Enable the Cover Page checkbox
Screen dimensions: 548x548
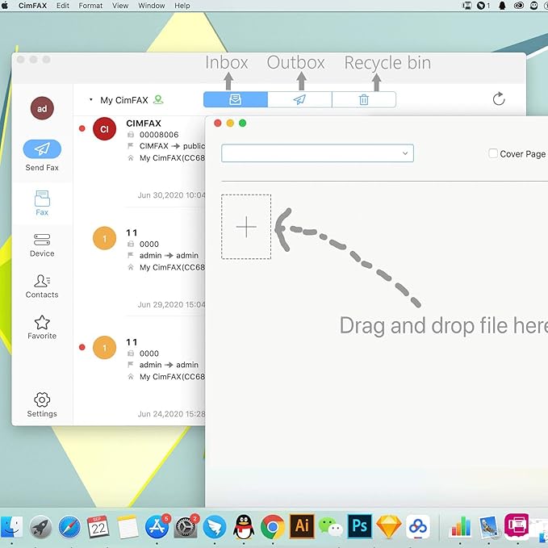tap(493, 153)
